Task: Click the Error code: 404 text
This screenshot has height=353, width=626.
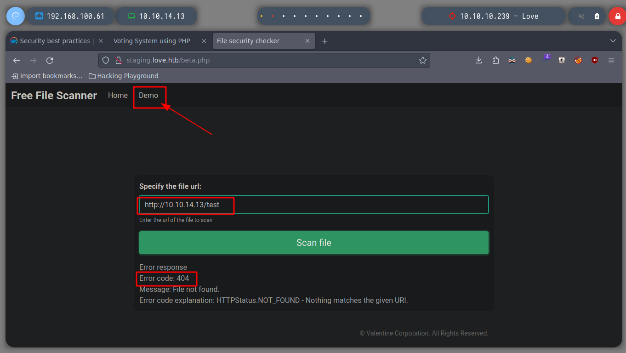Action: click(x=164, y=278)
